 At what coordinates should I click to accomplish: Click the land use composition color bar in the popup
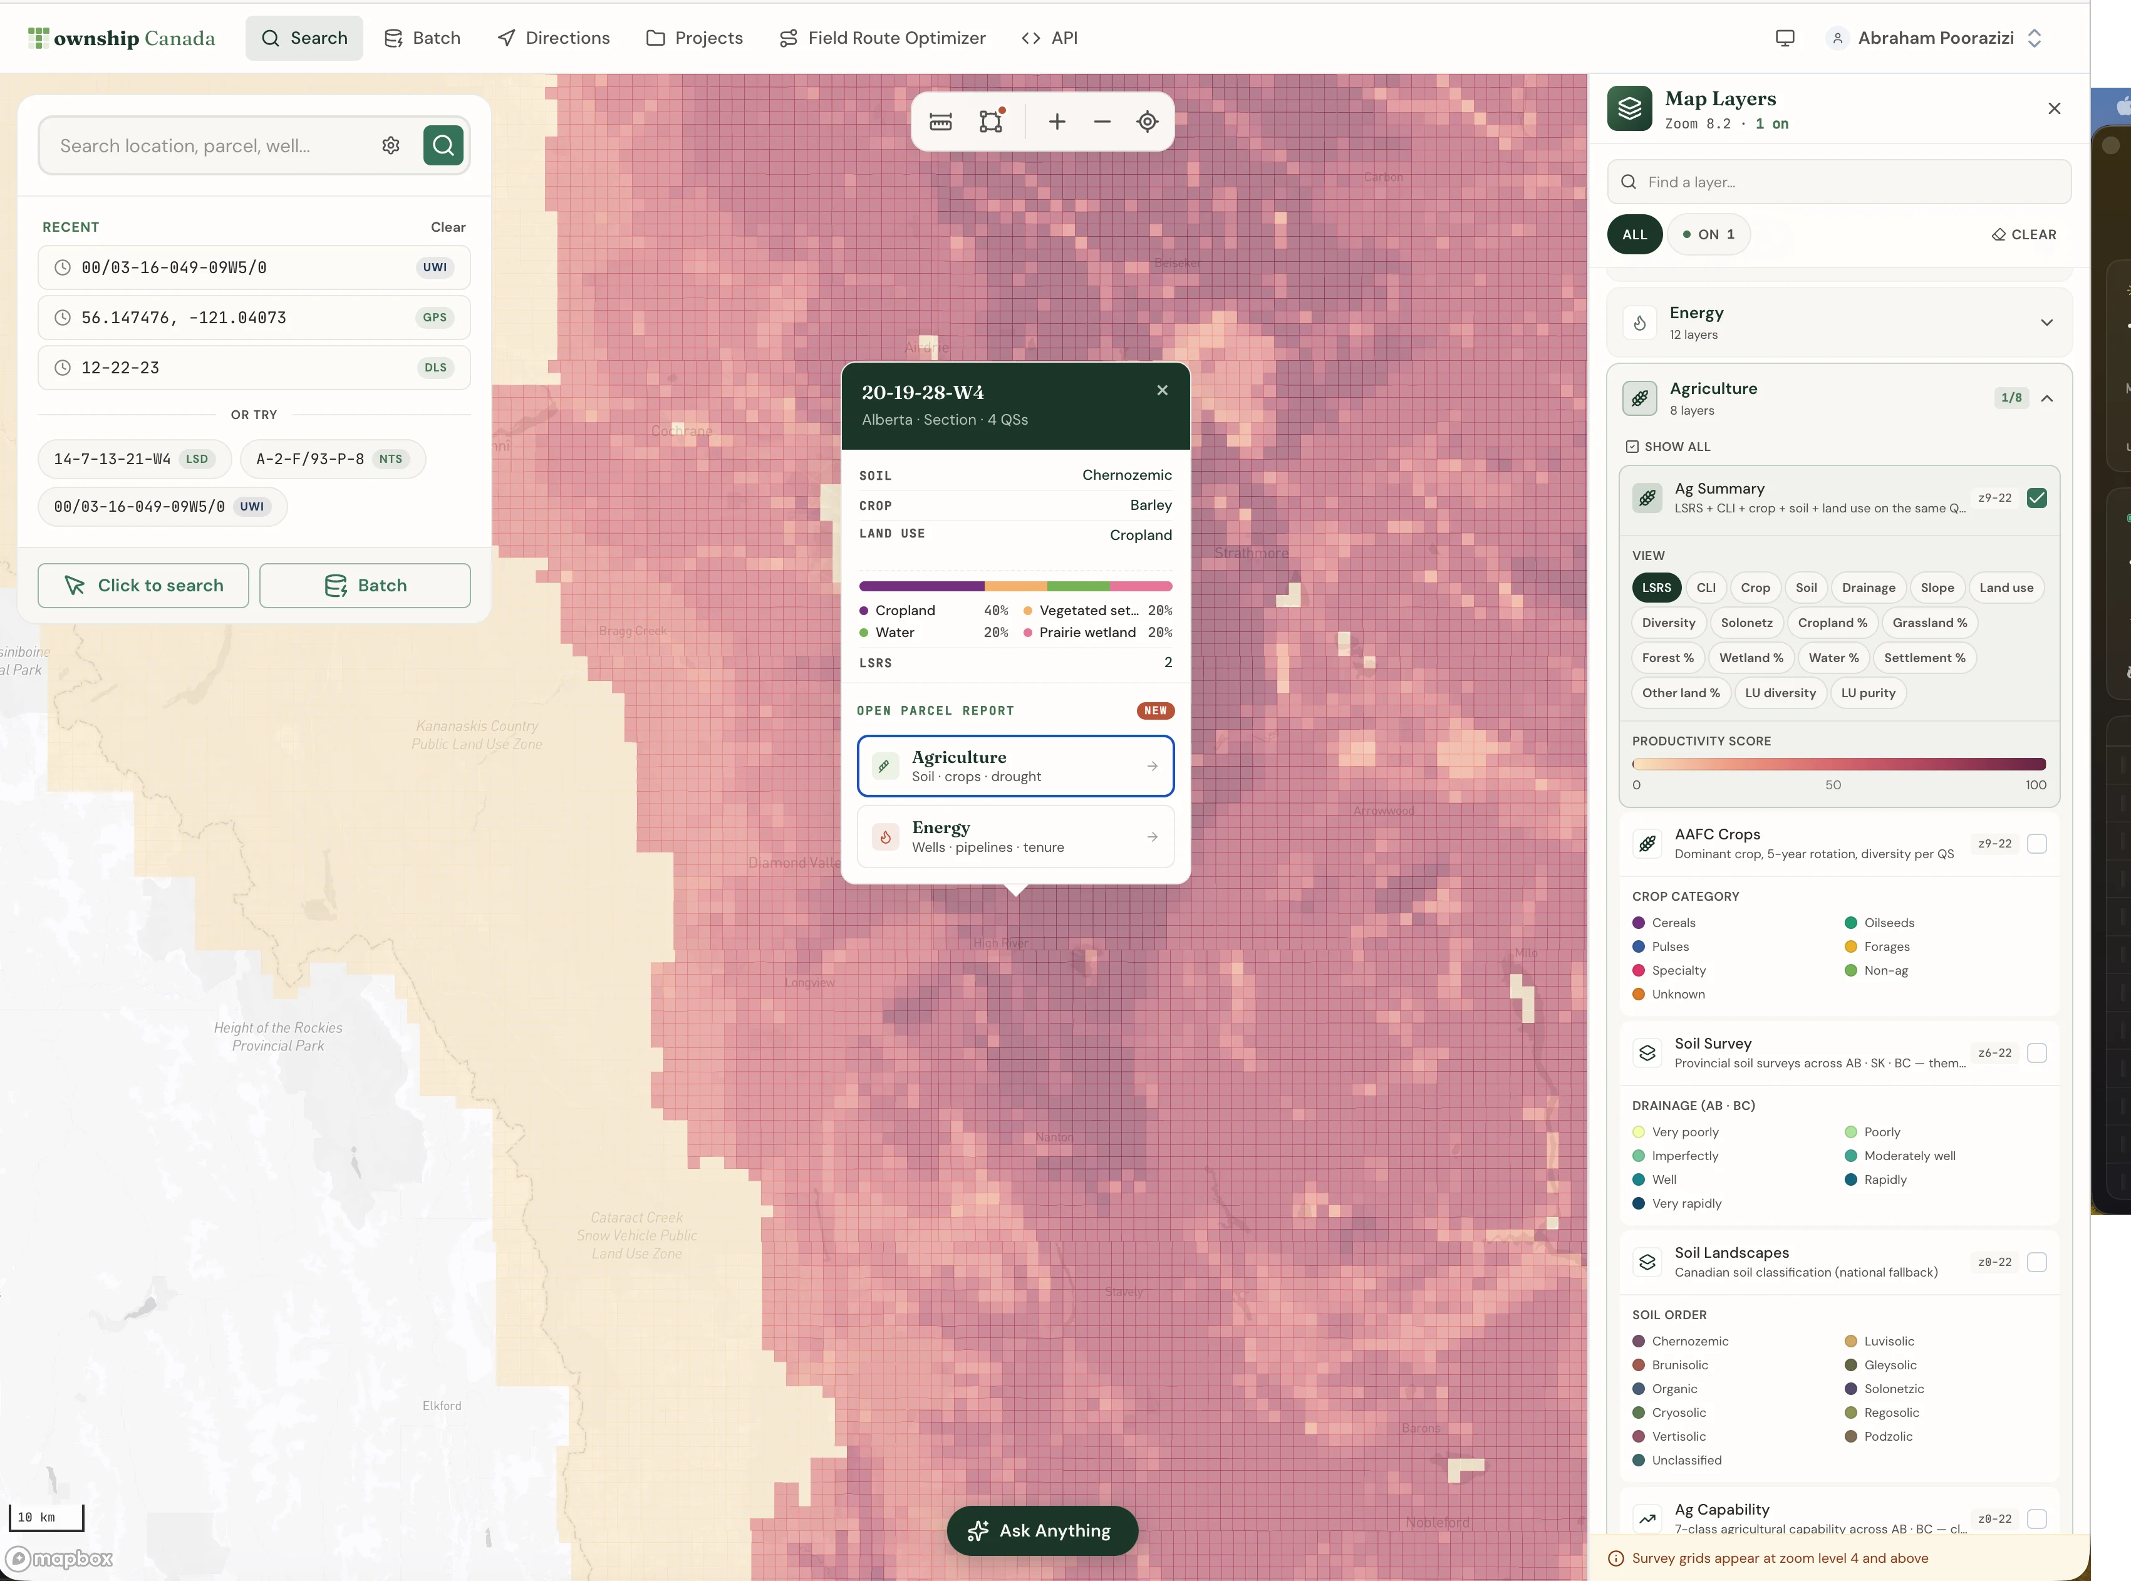(1015, 586)
